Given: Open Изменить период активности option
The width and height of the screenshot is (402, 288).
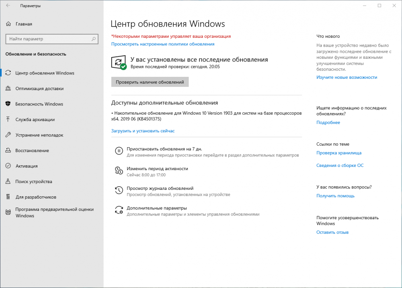Looking at the screenshot, I should tap(158, 169).
